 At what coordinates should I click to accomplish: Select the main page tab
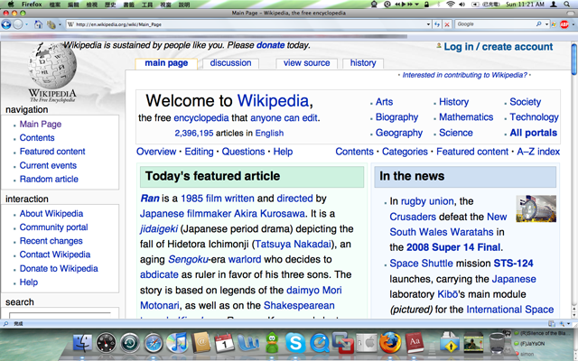[x=166, y=63]
